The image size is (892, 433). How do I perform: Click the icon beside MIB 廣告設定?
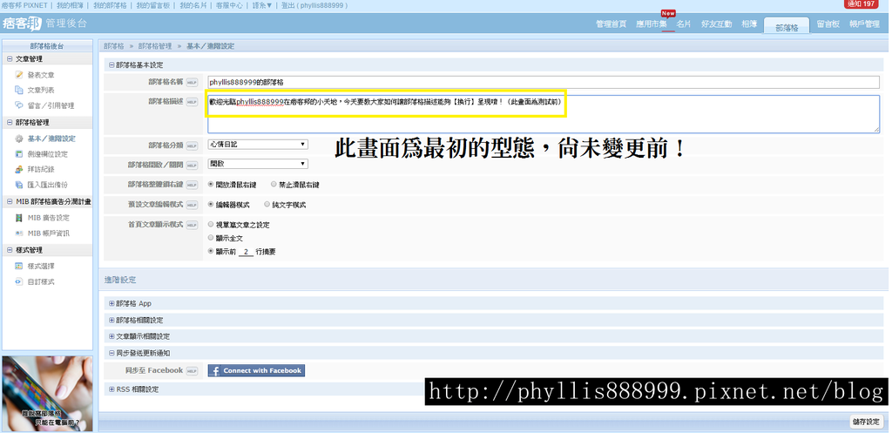[x=19, y=217]
